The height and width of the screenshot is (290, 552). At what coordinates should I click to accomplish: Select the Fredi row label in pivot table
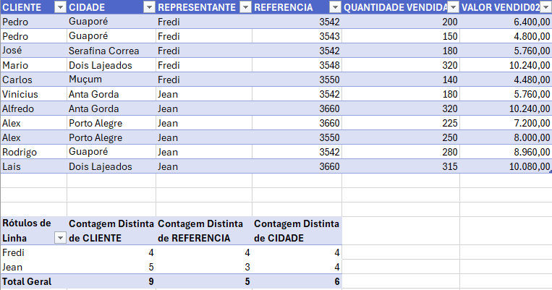tap(33, 252)
